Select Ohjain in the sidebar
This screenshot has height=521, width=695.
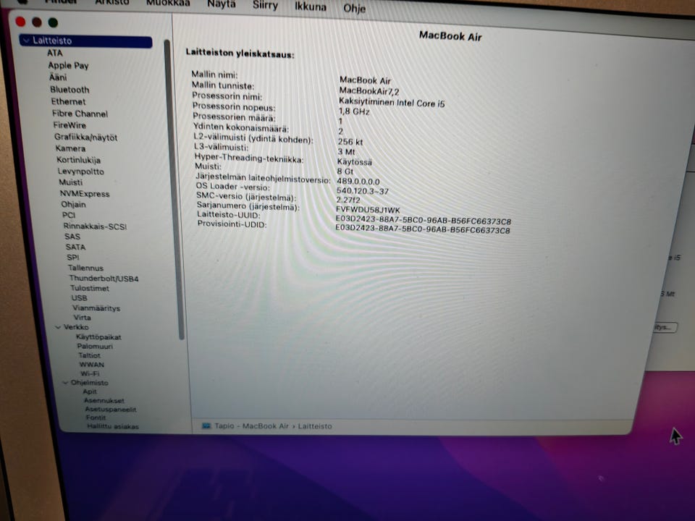74,204
